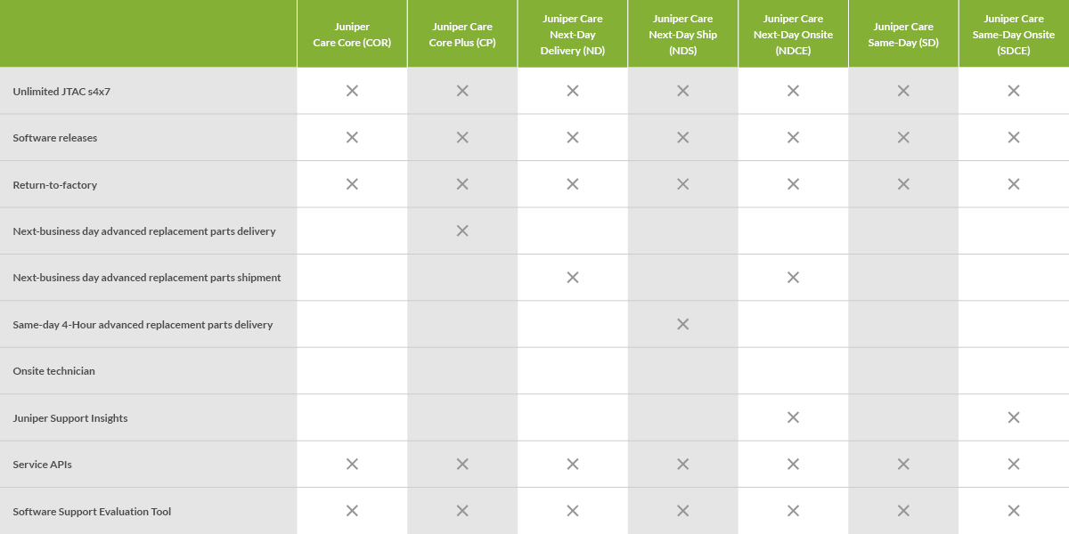This screenshot has height=534, width=1069.
Task: Click X mark for Software Support Evaluation Tool under Care Core
Action: (x=352, y=511)
